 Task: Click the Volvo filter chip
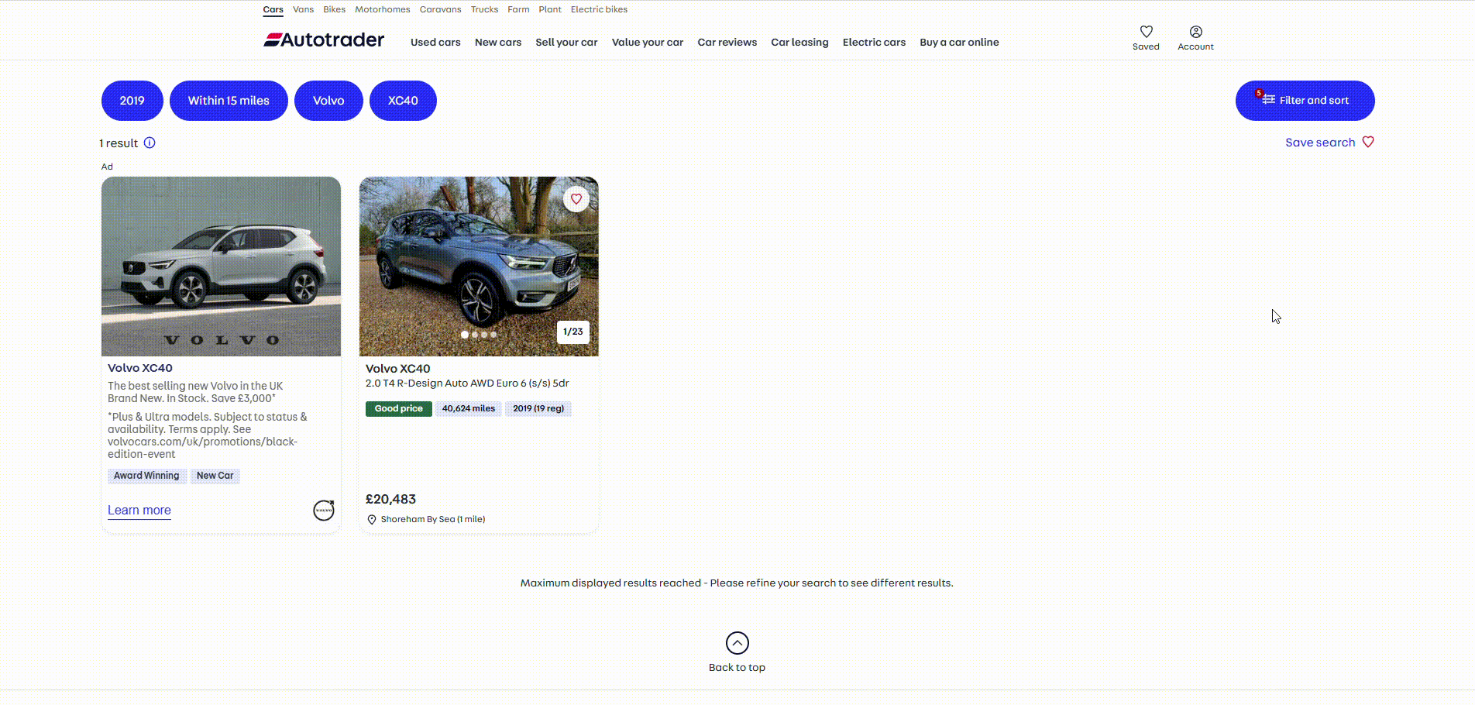point(328,101)
